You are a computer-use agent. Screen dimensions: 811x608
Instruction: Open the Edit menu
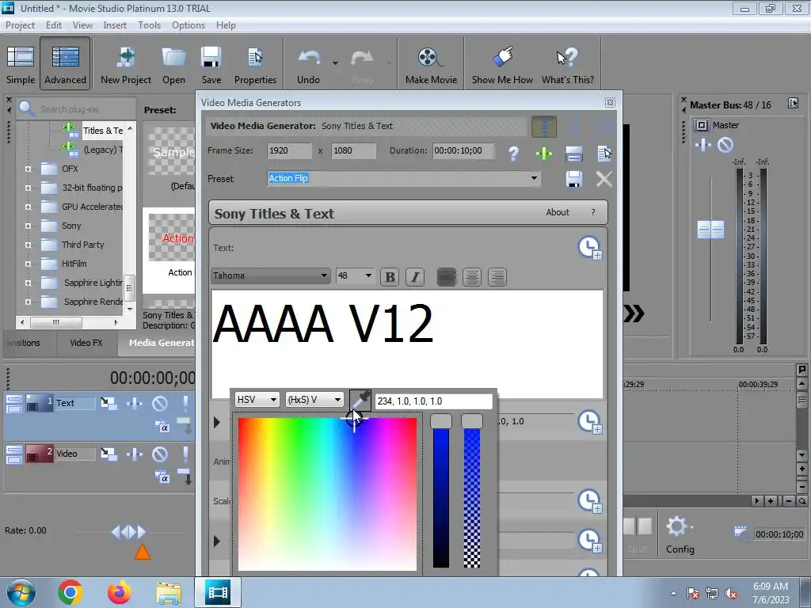point(53,25)
